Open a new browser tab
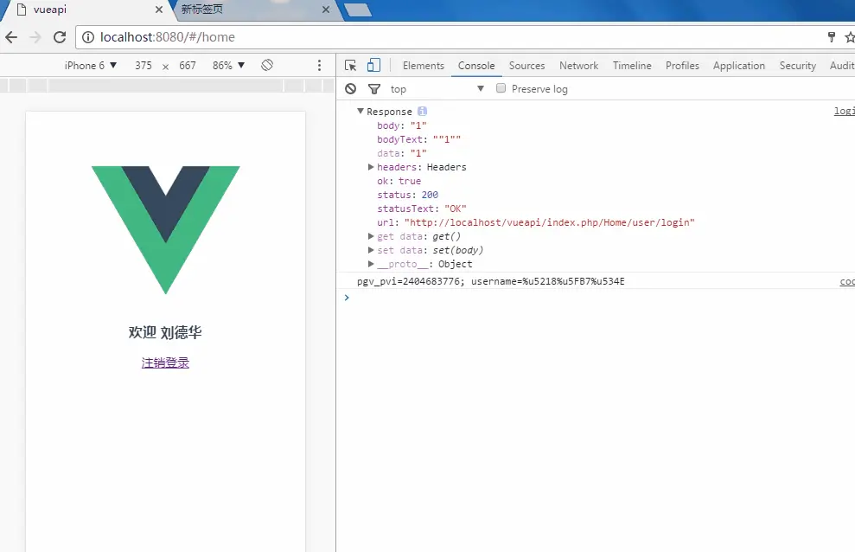 [358, 10]
